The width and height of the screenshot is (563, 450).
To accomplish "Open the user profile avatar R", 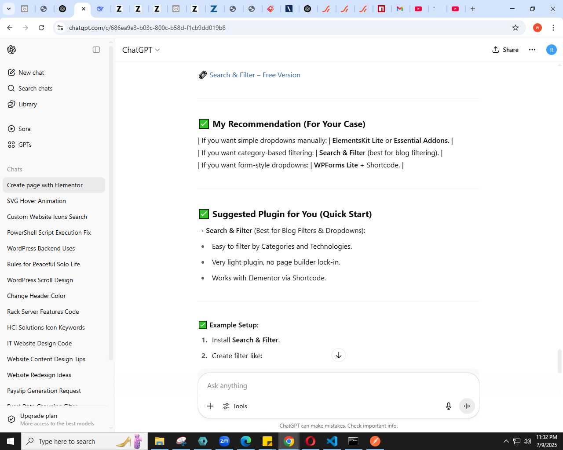I will pos(551,50).
